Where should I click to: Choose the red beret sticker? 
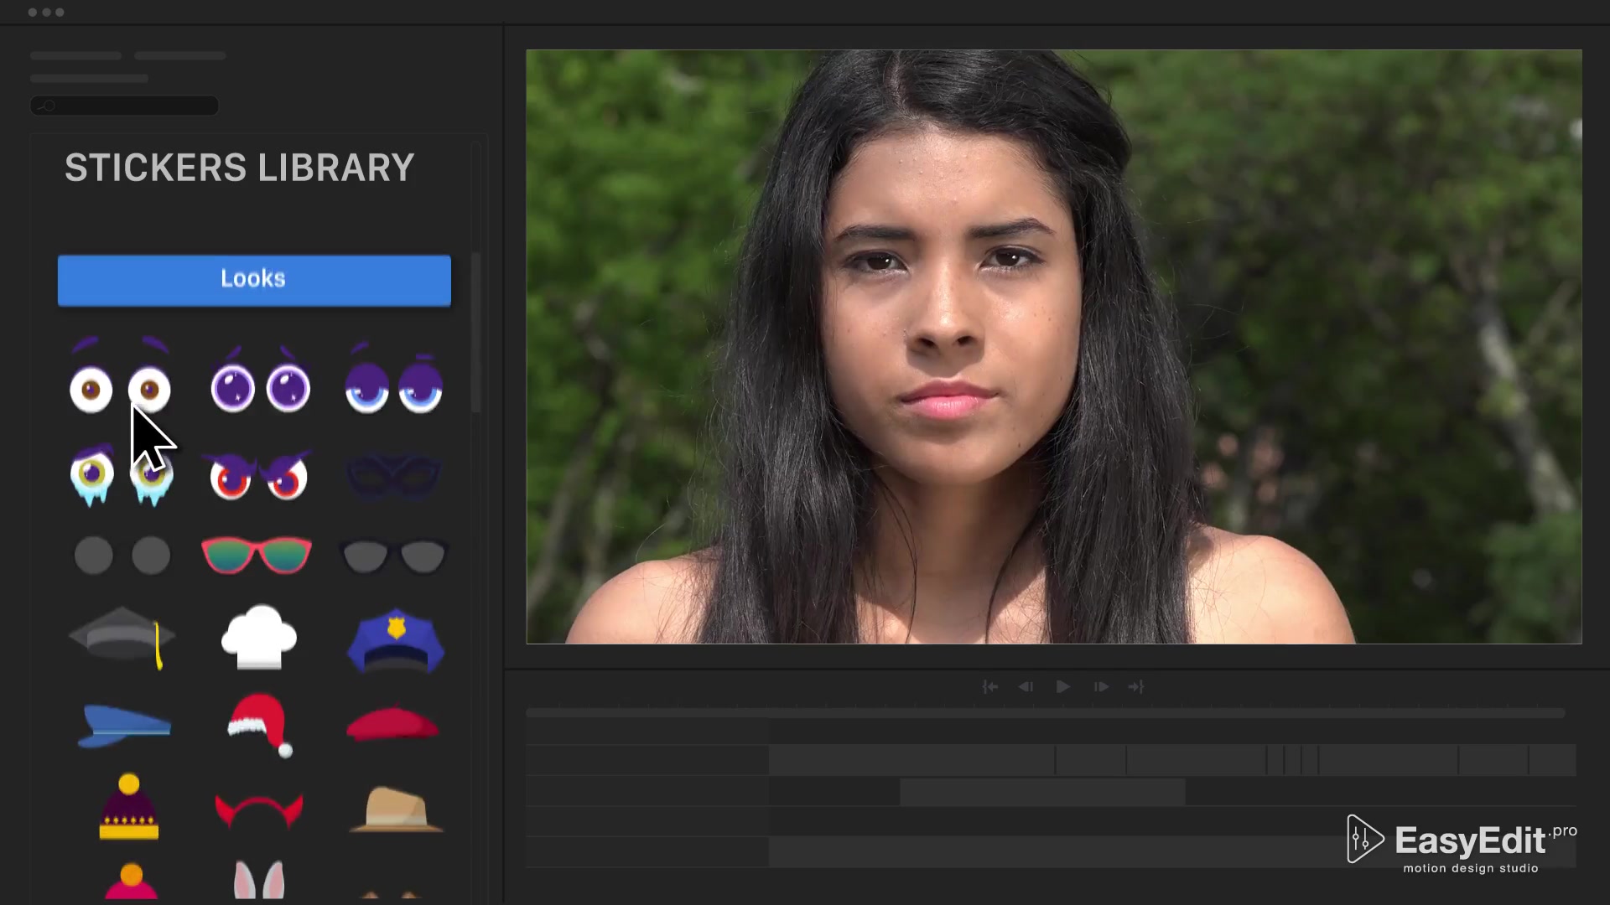tap(392, 724)
